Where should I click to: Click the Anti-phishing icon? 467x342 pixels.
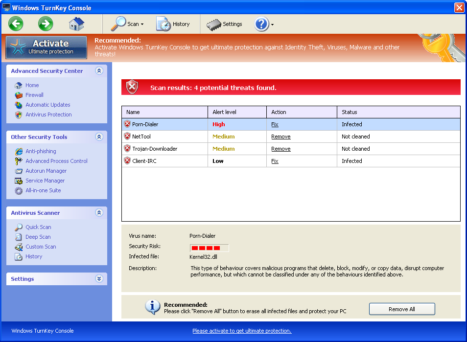pos(19,152)
